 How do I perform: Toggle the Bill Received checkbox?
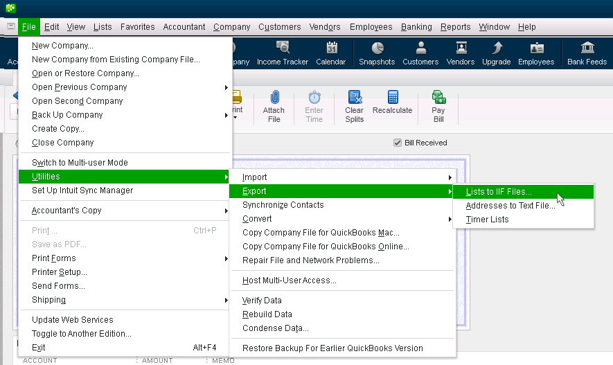coord(397,143)
